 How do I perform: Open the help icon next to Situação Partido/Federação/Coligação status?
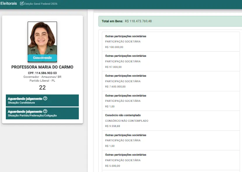(45, 111)
